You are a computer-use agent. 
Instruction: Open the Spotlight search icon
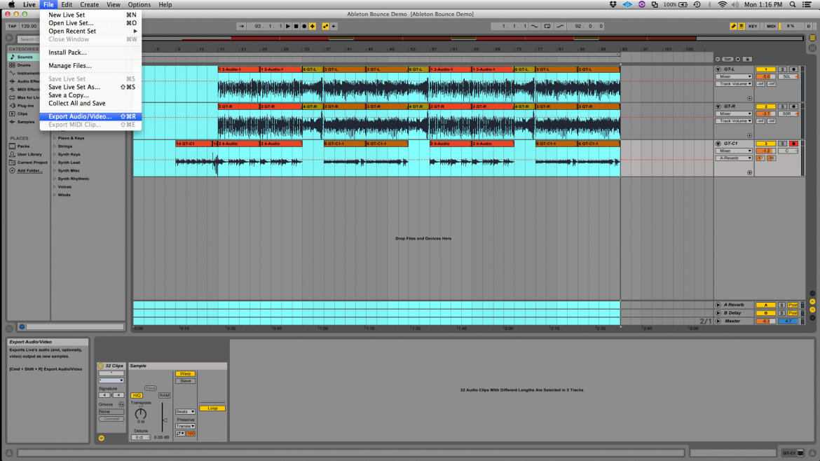coord(793,5)
